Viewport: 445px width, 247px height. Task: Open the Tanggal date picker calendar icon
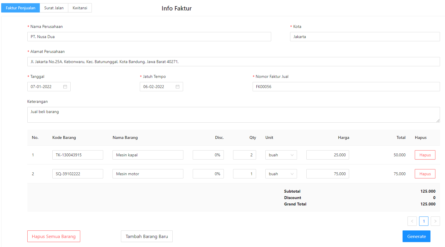pos(65,86)
